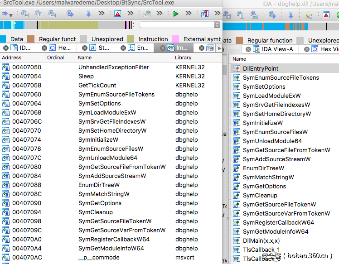Click the search byte sequence icon in SrcTool toolbar
This screenshot has width=339, height=264.
pos(52,14)
